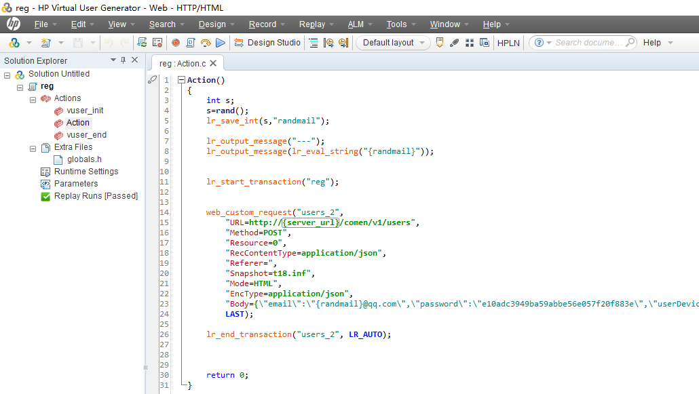Collapse the Extra Files tree node

coord(33,148)
